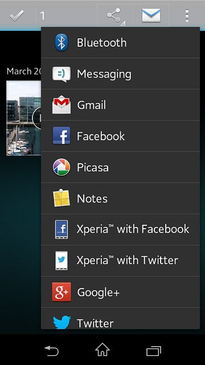205x365 pixels.
Task: Collapse the share dropdown via share icon
Action: click(x=115, y=15)
